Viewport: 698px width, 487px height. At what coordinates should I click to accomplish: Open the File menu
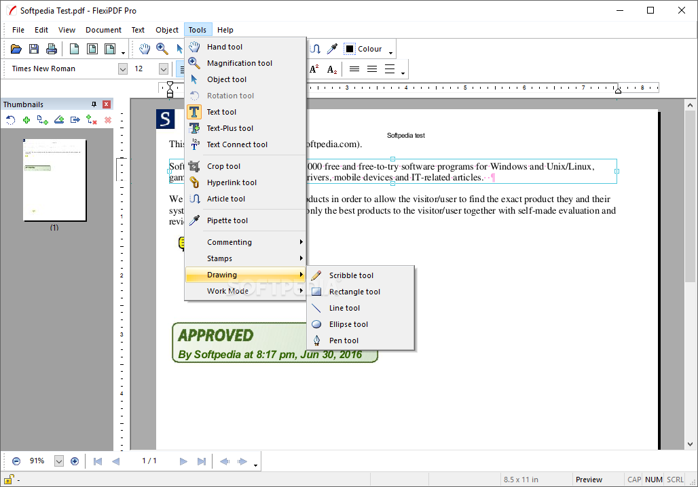pos(18,30)
